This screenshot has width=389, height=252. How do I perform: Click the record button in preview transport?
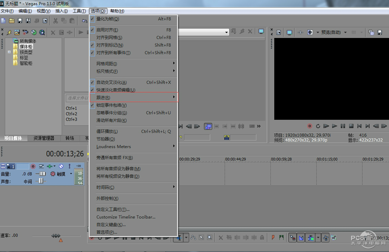pyautogui.click(x=310, y=126)
